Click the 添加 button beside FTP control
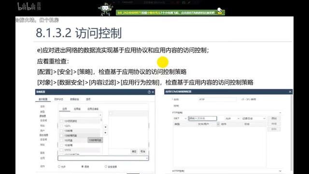The width and height of the screenshot is (309, 174). [274, 118]
